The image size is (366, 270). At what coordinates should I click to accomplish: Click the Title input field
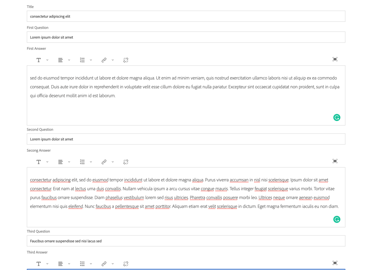[x=186, y=16]
